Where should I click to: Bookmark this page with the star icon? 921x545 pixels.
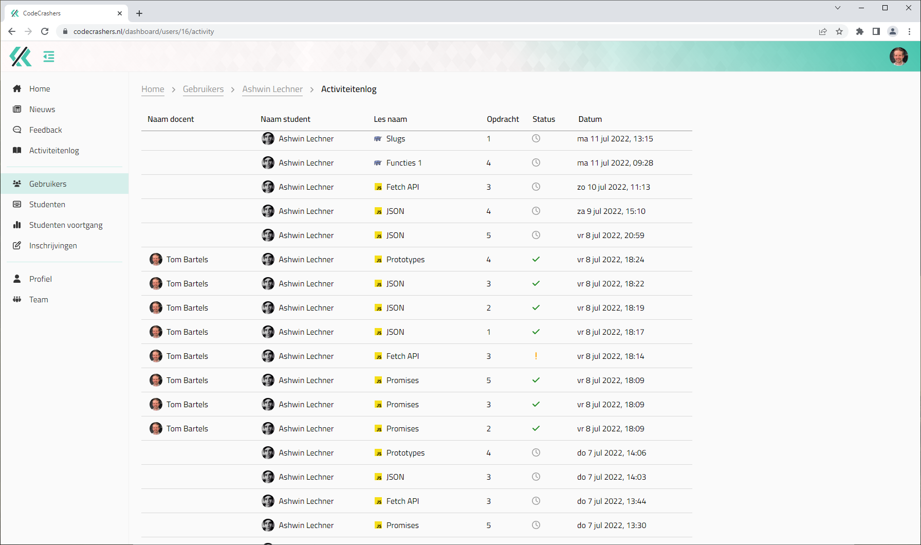click(x=839, y=31)
